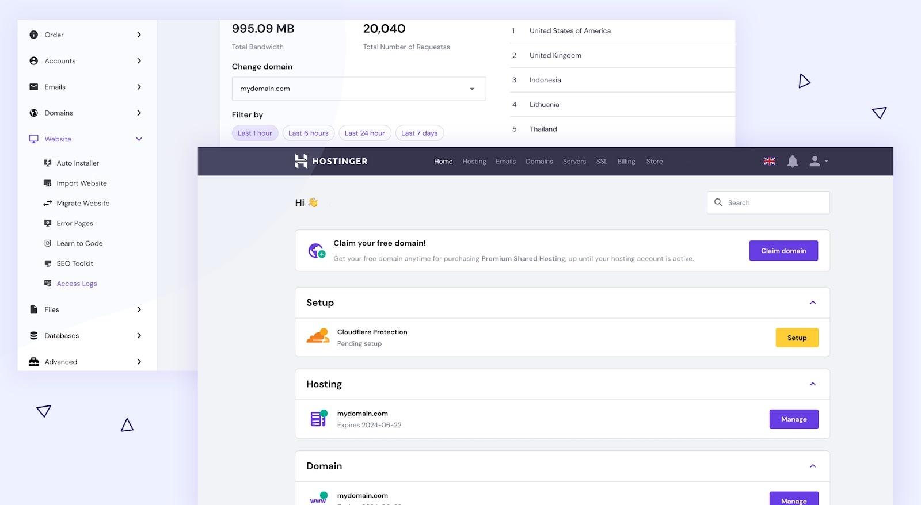This screenshot has height=505, width=921.
Task: Open Emails in top navigation
Action: coord(506,162)
